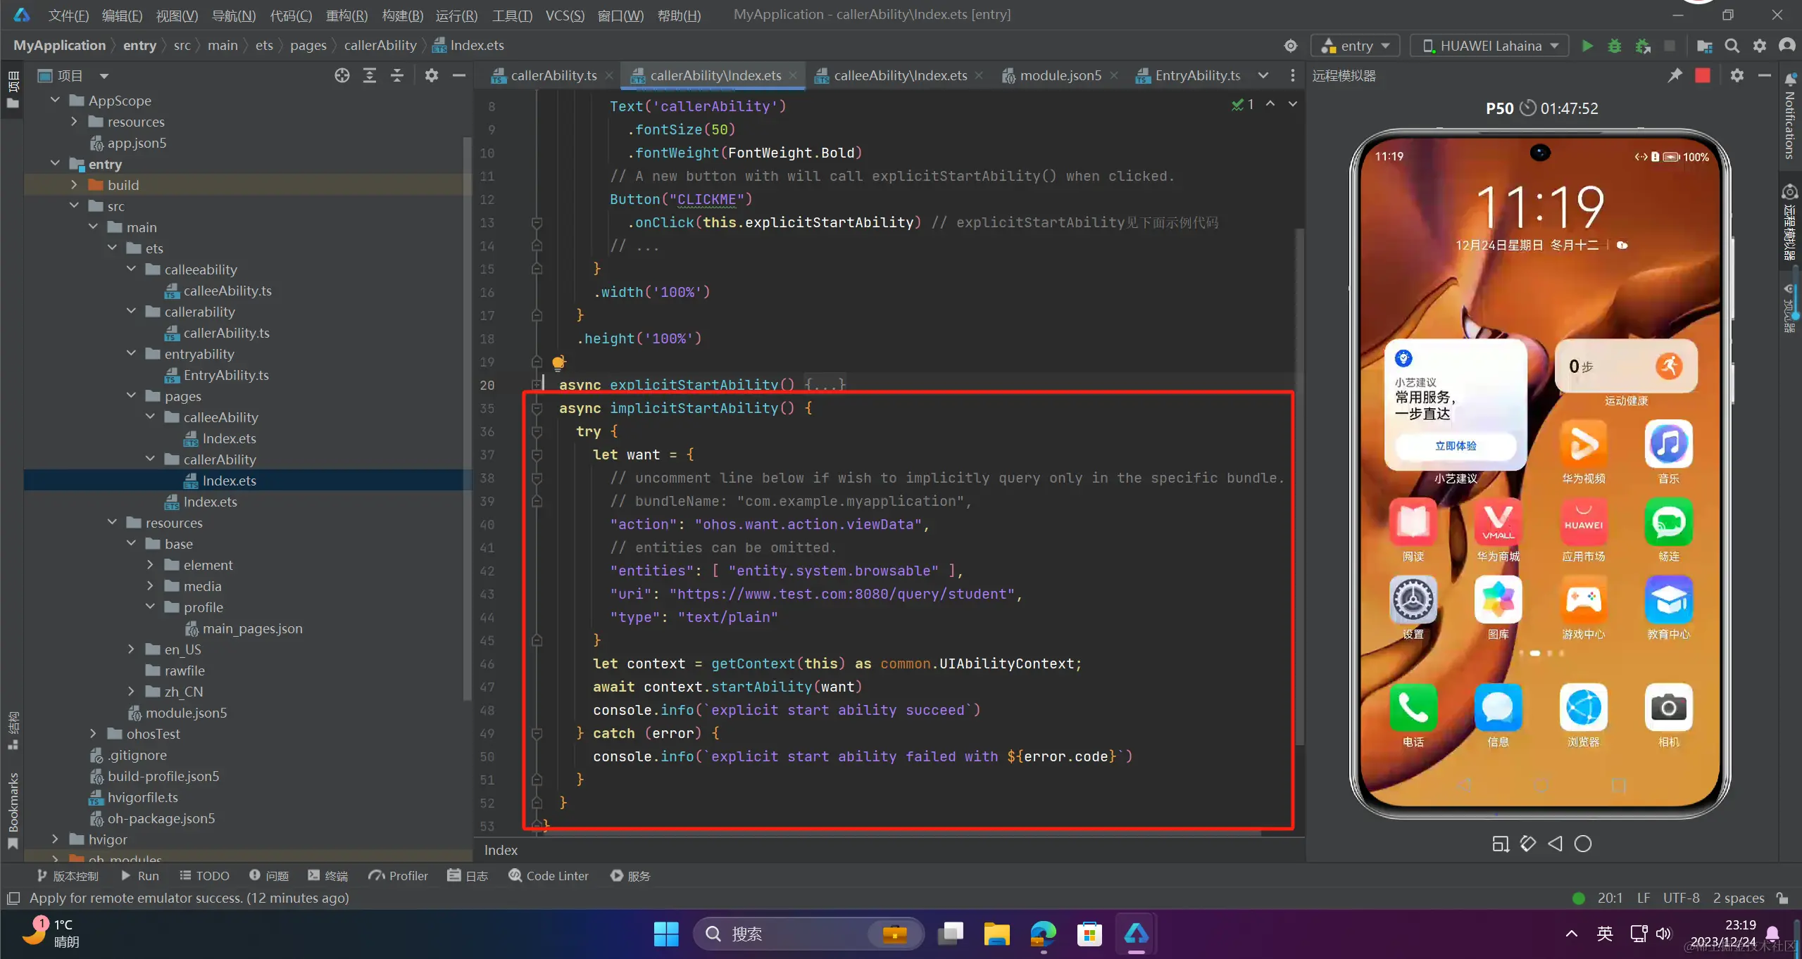Click the locate current file target icon

pyautogui.click(x=342, y=75)
